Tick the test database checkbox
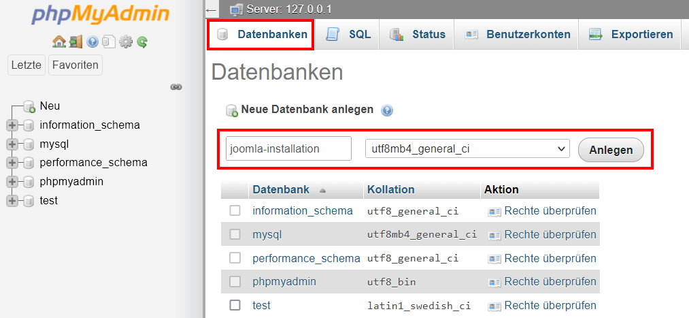This screenshot has width=689, height=318. 235,305
